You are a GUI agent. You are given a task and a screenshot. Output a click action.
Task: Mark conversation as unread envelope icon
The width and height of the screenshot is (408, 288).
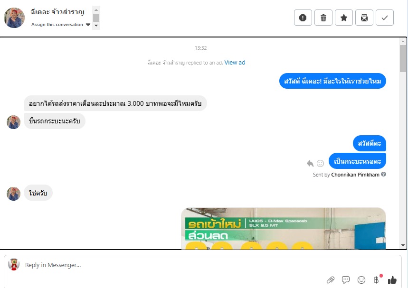click(364, 18)
